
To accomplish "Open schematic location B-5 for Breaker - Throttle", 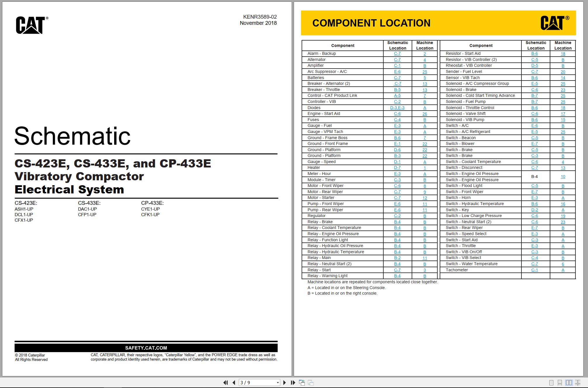I will (x=397, y=90).
